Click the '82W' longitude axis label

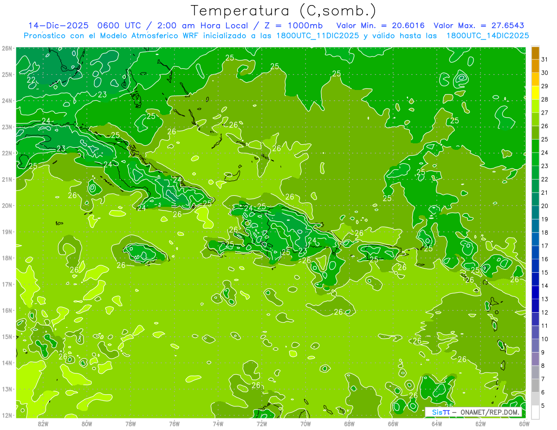(x=43, y=424)
